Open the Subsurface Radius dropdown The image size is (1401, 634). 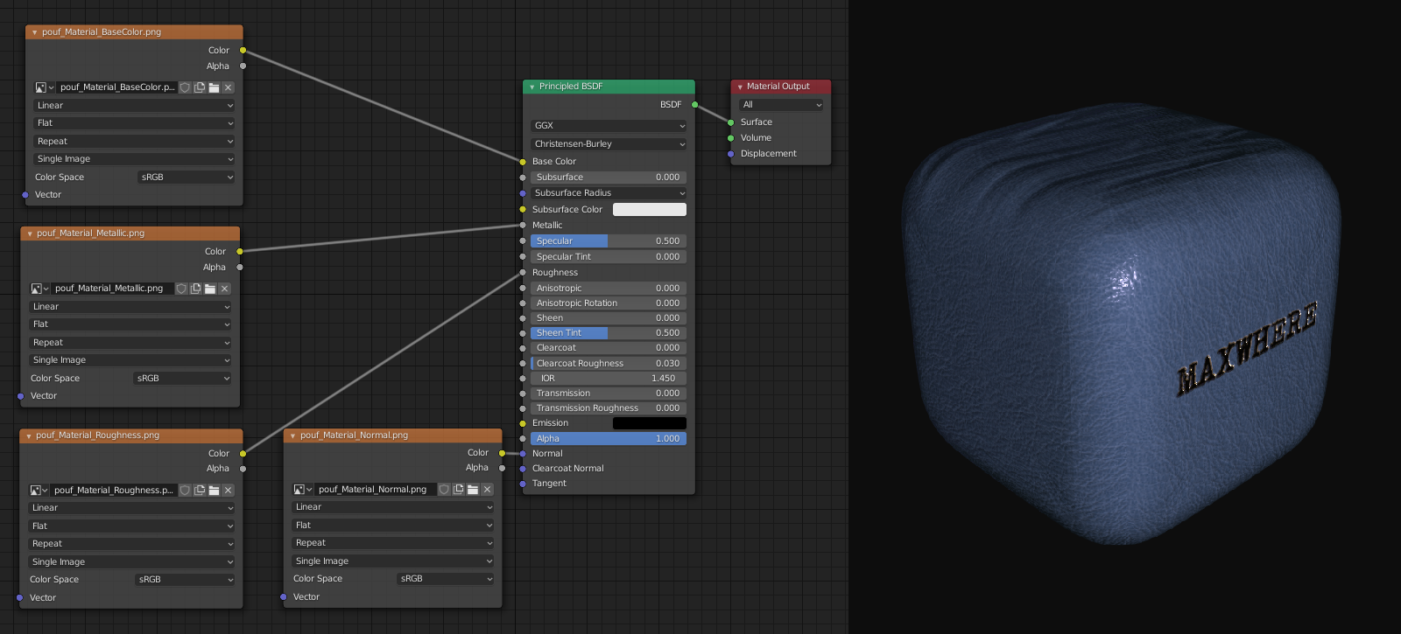(x=609, y=193)
